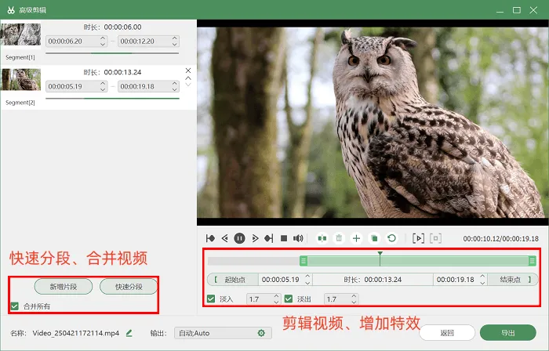Toggle the 合并所有 checkbox
This screenshot has width=549, height=351.
pos(14,306)
